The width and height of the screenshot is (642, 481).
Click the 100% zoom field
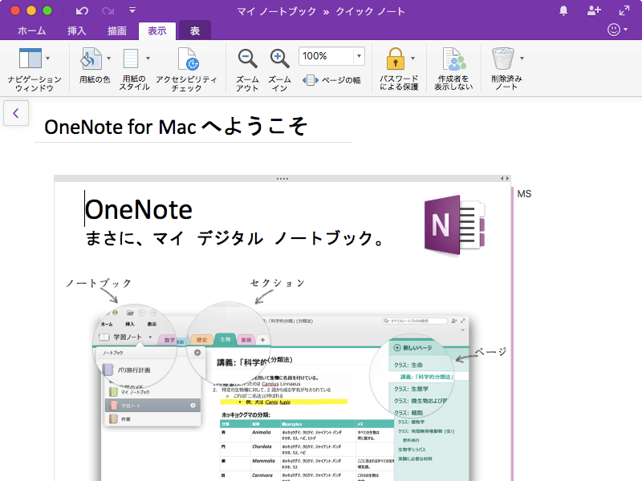pos(326,56)
